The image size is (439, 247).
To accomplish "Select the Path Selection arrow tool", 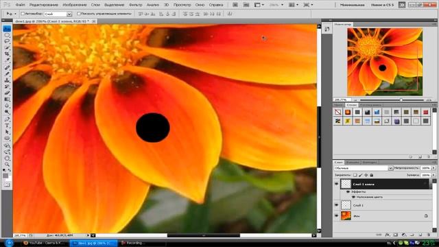I will (7, 132).
